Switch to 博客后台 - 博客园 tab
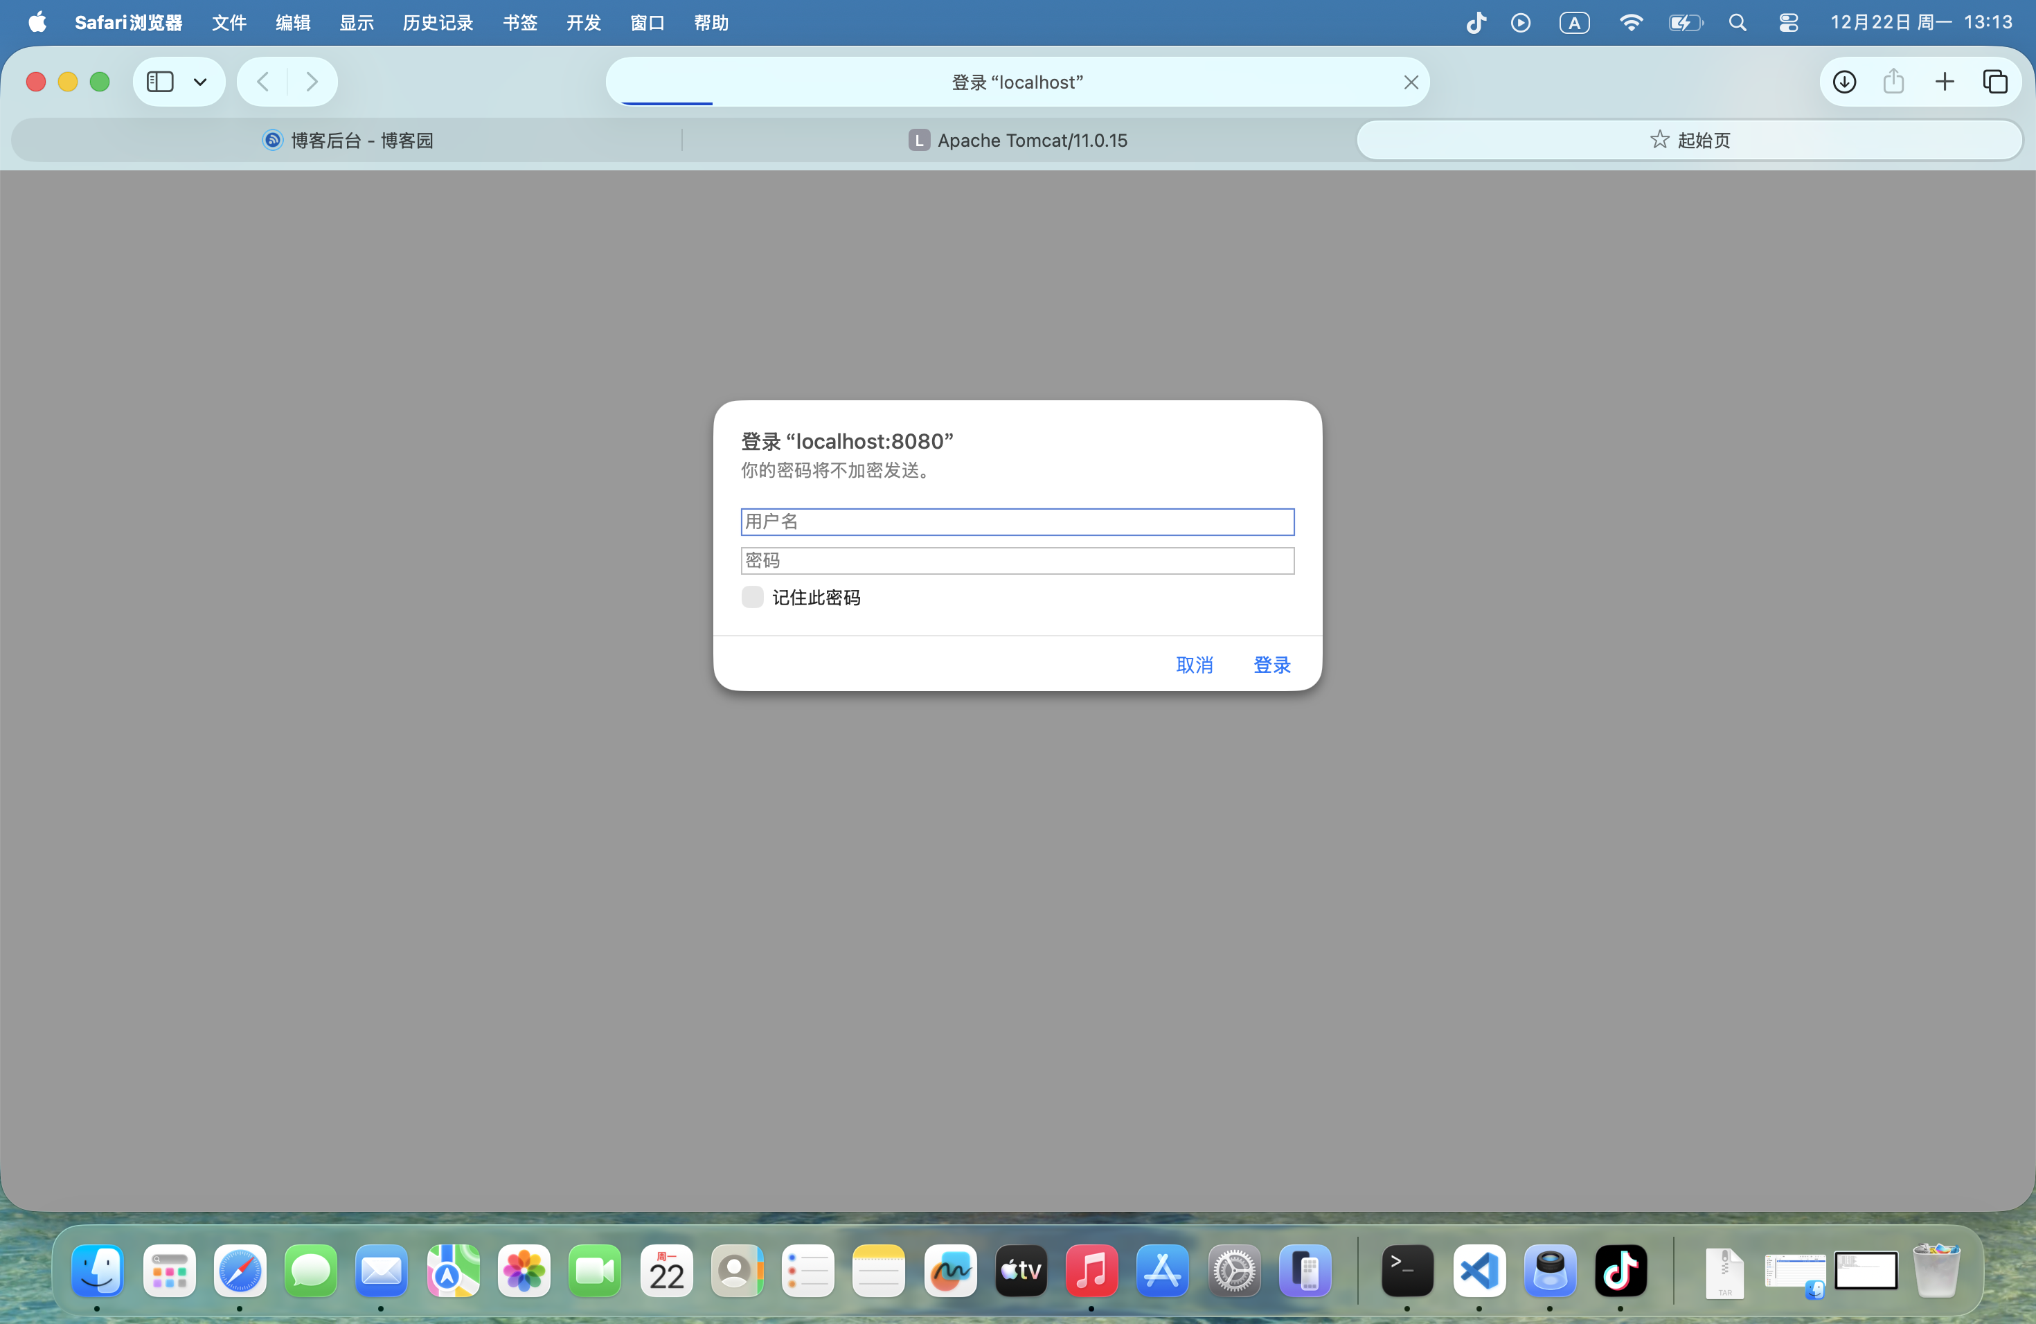Screen dimensions: 2036x1324 348,141
